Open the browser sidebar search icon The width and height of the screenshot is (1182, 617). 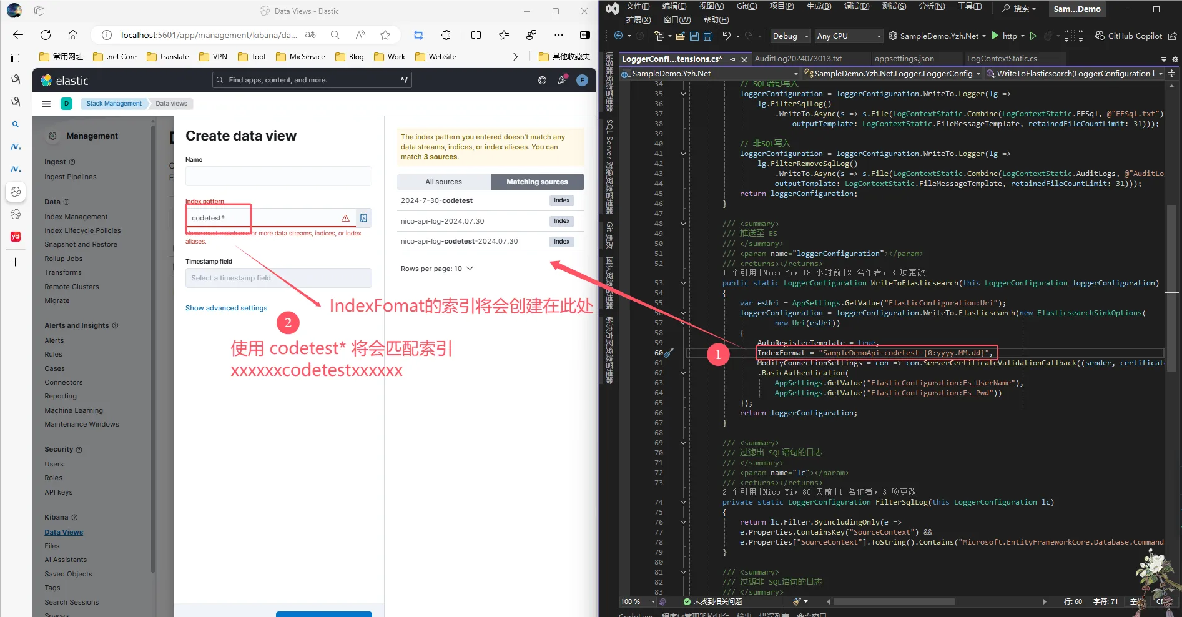16,124
